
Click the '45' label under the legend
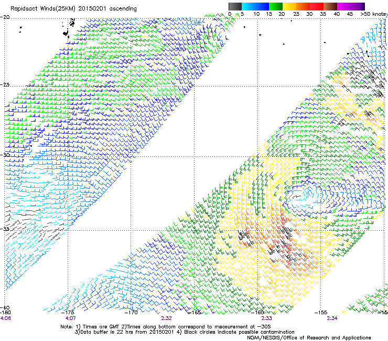[x=350, y=14]
